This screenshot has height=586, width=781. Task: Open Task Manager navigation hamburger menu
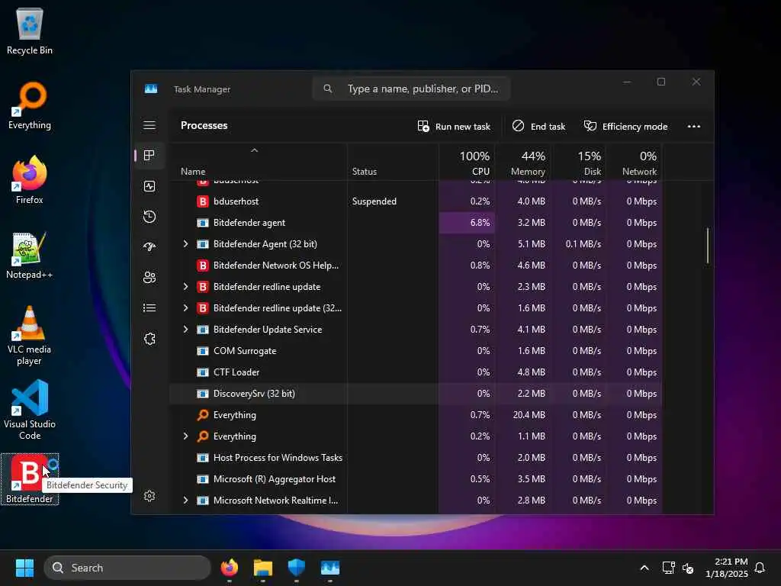click(x=149, y=125)
